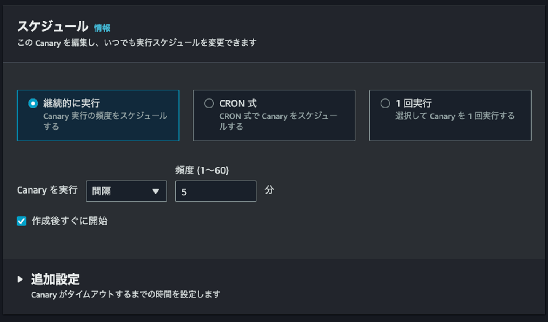Viewport: 548px width, 322px height.
Task: Open the 間隔 dropdown menu
Action: point(126,191)
